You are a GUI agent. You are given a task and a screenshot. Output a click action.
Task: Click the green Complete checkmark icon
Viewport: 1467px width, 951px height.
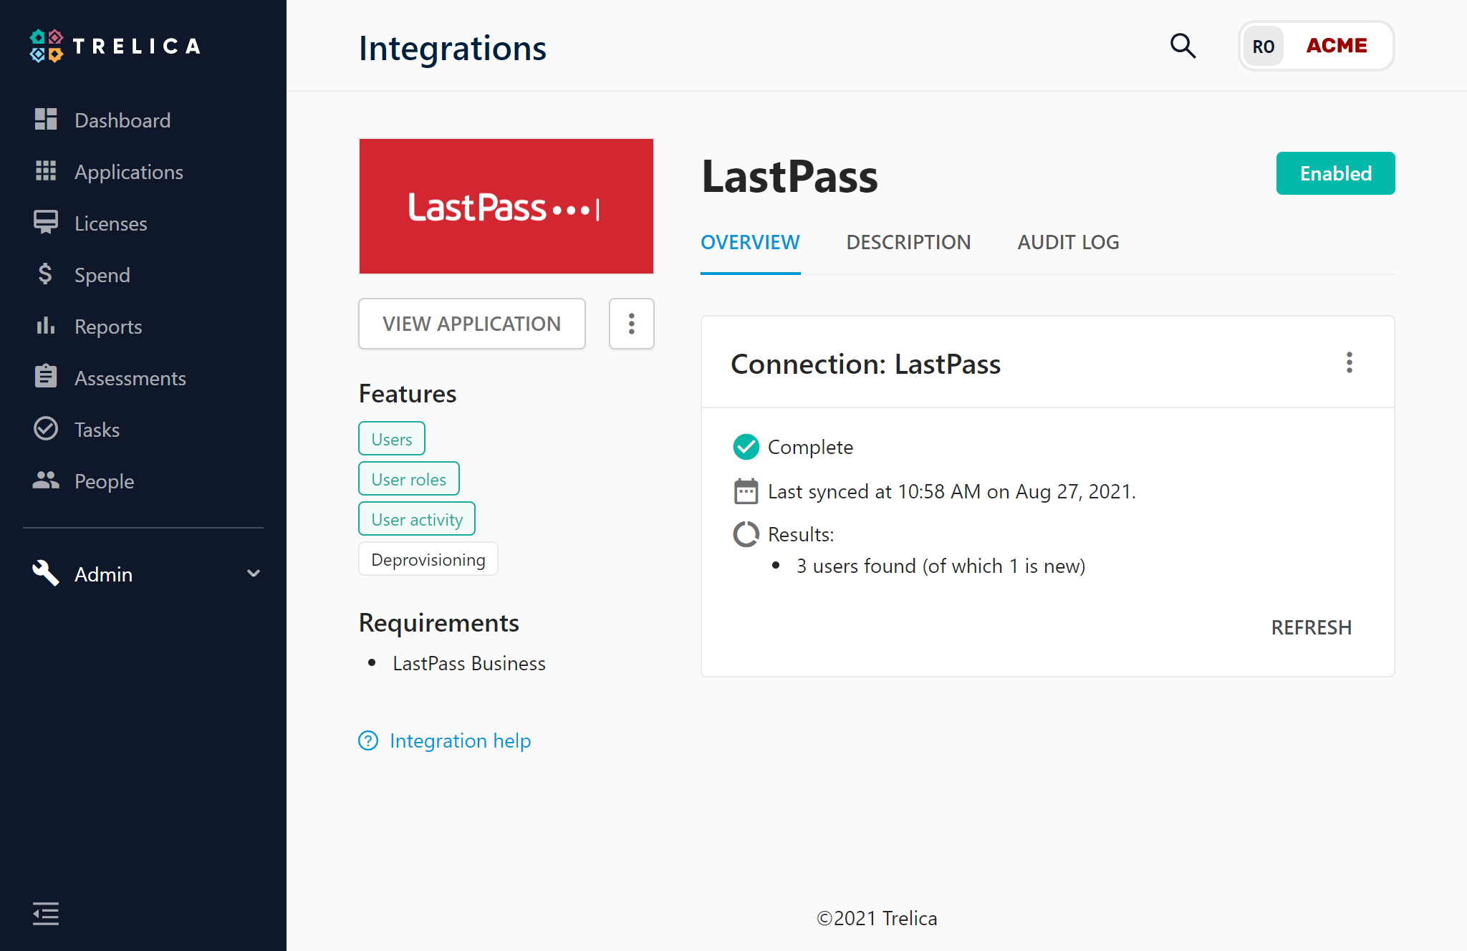pyautogui.click(x=746, y=447)
